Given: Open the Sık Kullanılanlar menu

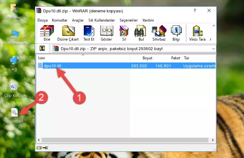Looking at the screenshot, I should pyautogui.click(x=102, y=20).
